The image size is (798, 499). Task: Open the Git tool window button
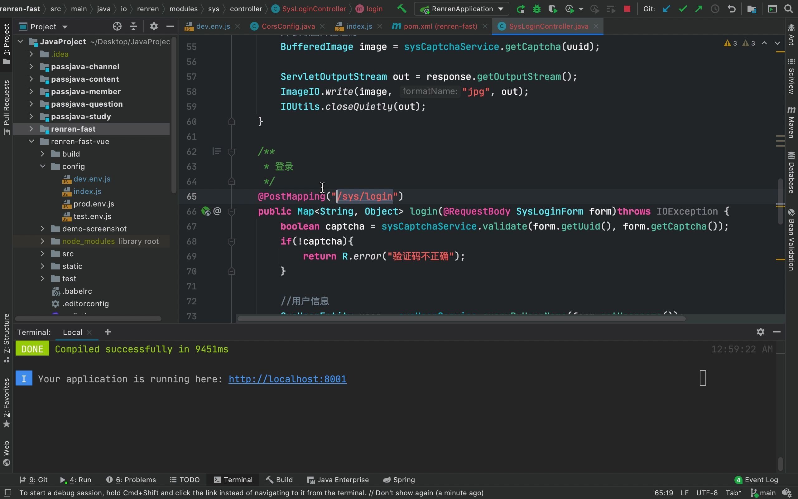tap(34, 480)
